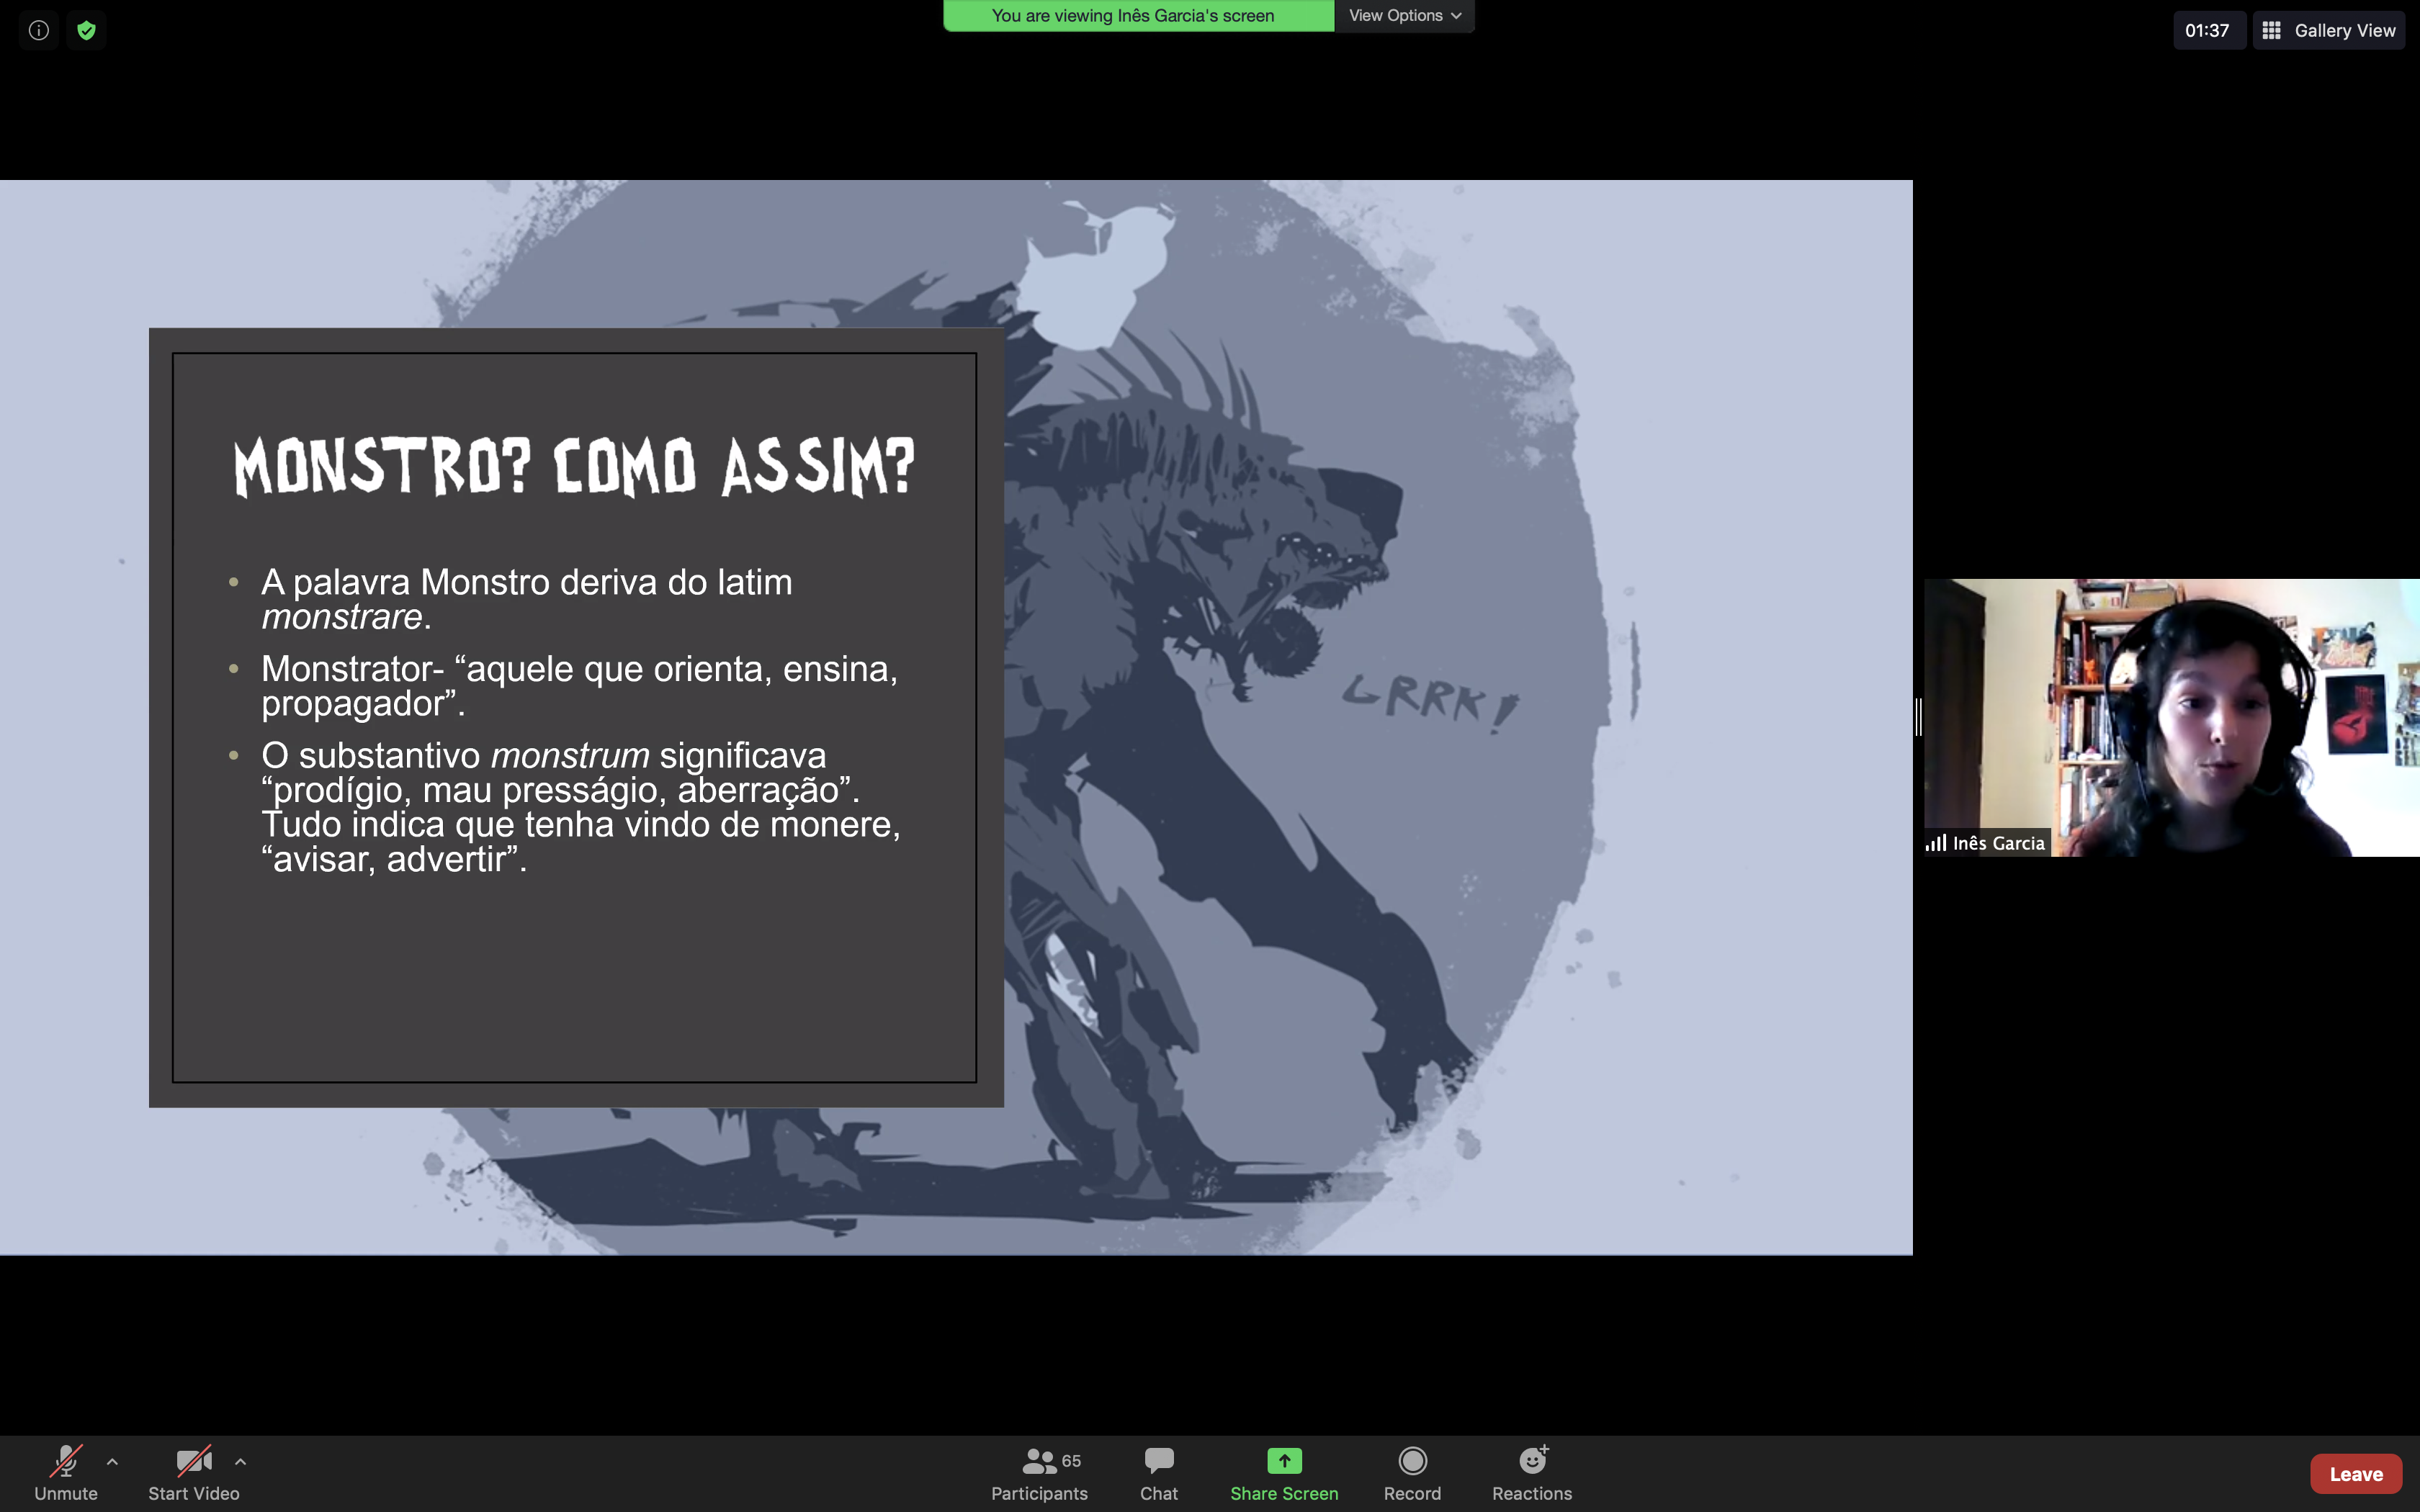Click the Inês Garcia name label

pyautogui.click(x=1987, y=843)
